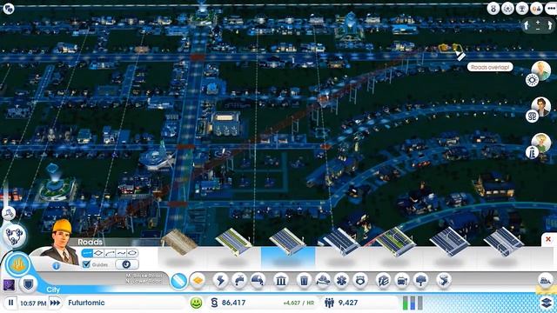557x313 pixels.
Task: Choose the fourth road type thumbnail
Action: (x=339, y=243)
